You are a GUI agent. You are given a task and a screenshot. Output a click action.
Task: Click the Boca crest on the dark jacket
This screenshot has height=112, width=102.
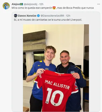72,72
